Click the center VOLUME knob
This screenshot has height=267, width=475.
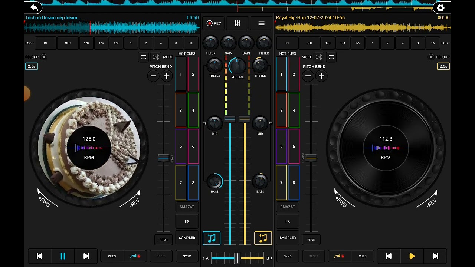[x=237, y=67]
